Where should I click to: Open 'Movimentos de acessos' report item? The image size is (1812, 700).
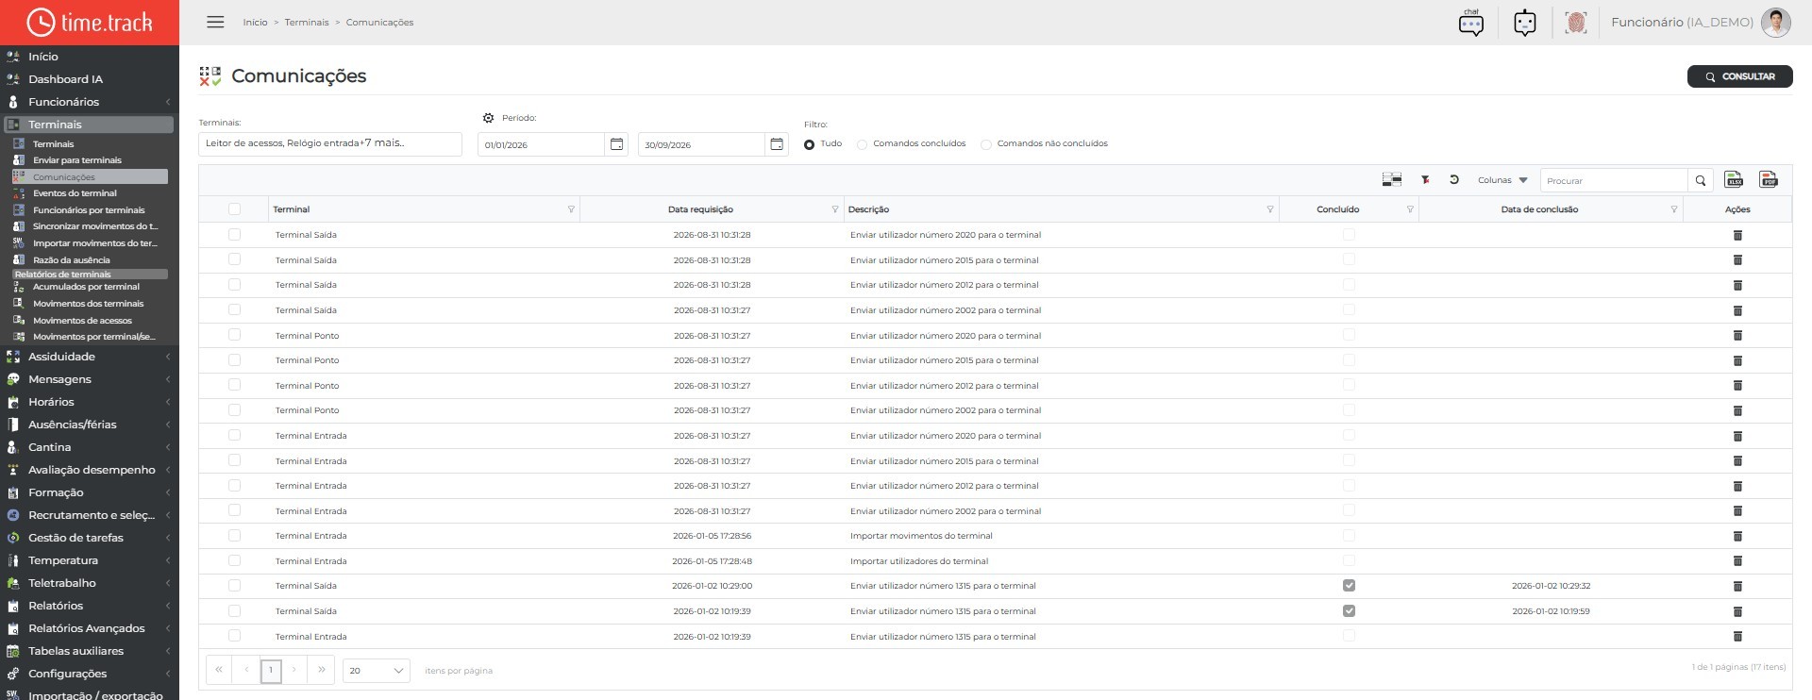pos(82,321)
